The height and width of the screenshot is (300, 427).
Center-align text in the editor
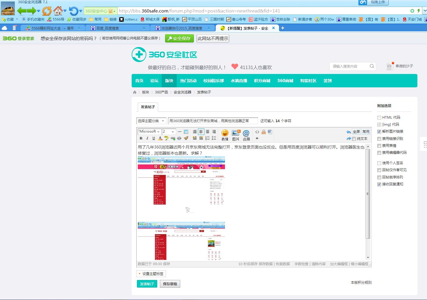208,132
